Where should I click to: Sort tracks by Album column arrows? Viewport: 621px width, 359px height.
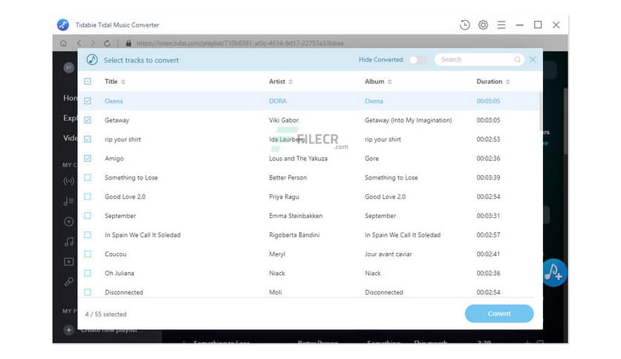pos(390,82)
